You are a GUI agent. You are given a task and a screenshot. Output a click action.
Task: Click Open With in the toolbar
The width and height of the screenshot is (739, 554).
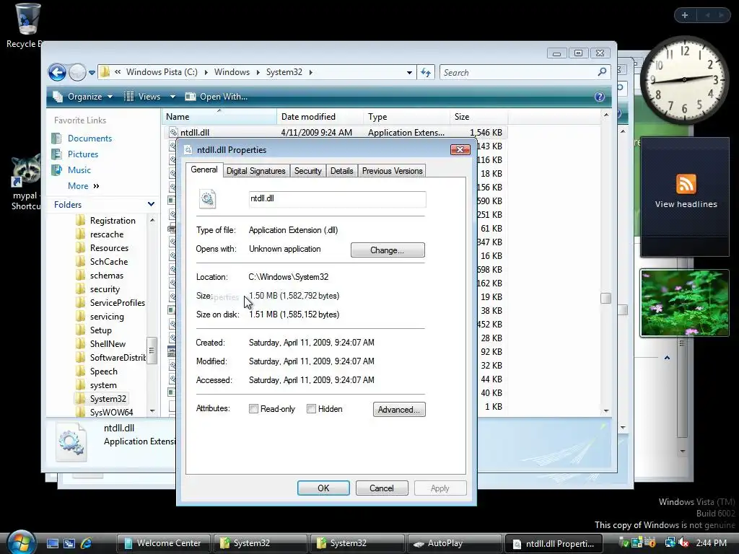coord(217,97)
